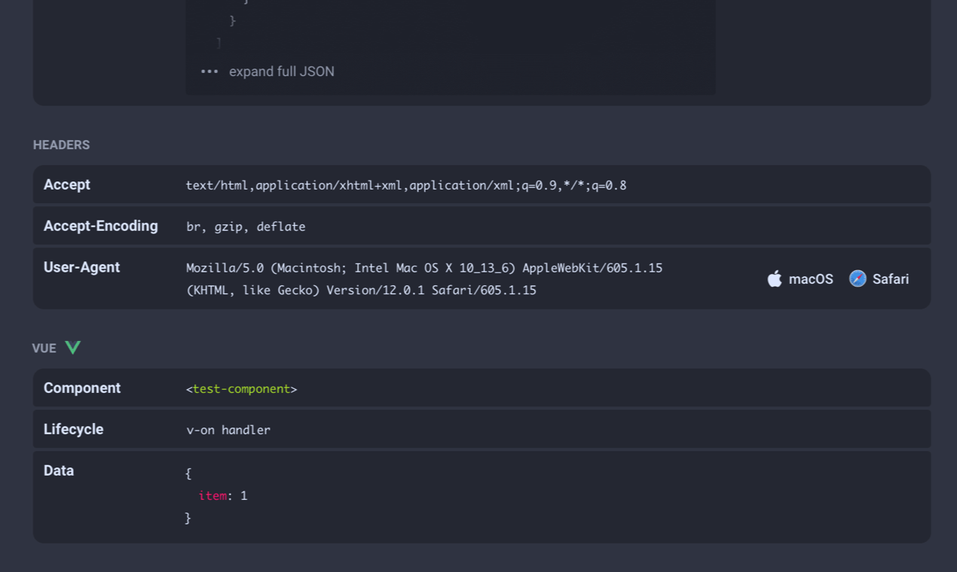Click the HEADERS section heading

61,145
